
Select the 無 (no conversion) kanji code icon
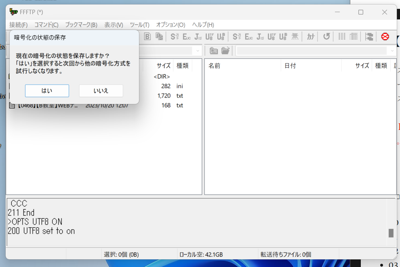pyautogui.click(x=295, y=36)
